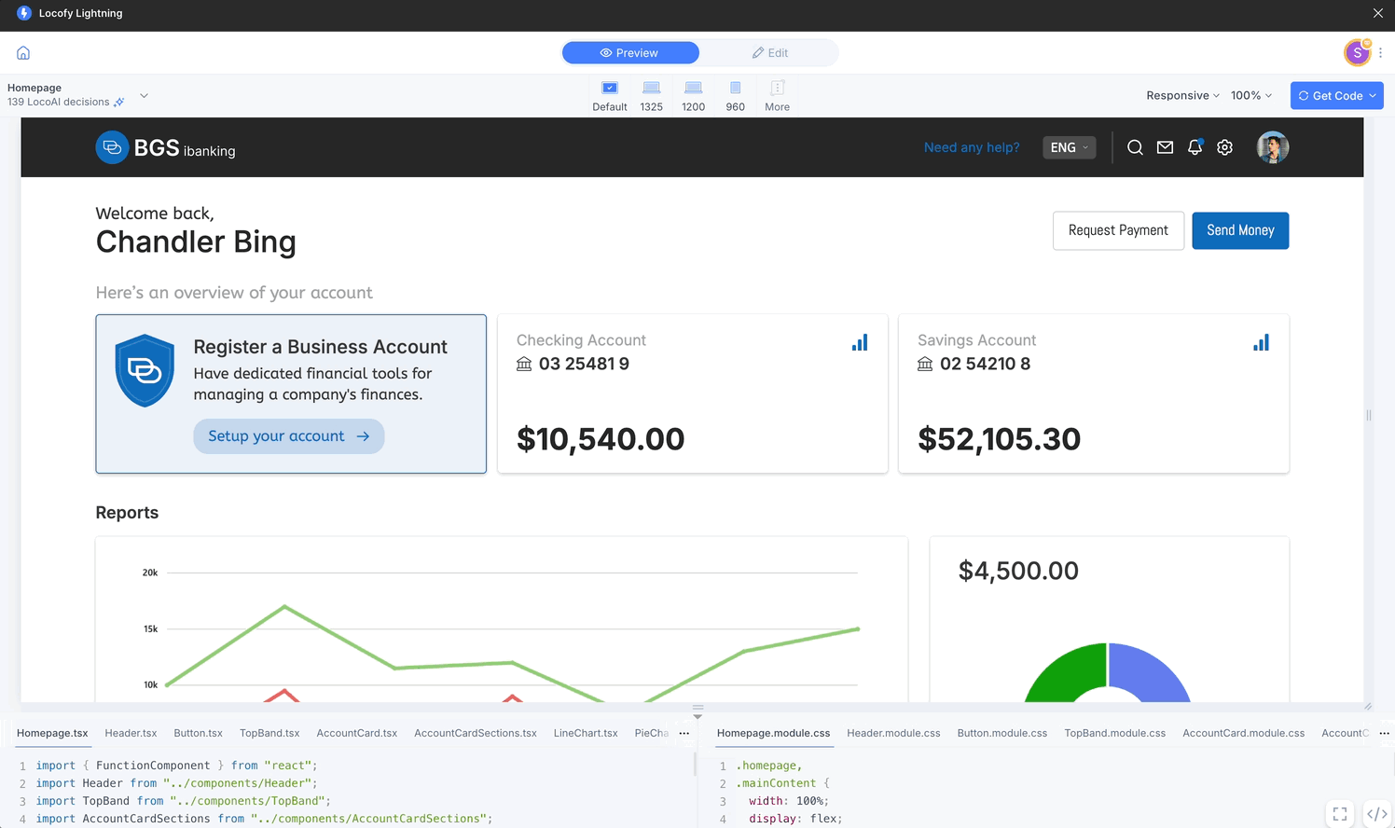This screenshot has height=828, width=1395.
Task: Toggle the code view icon at bottom right
Action: [1376, 813]
